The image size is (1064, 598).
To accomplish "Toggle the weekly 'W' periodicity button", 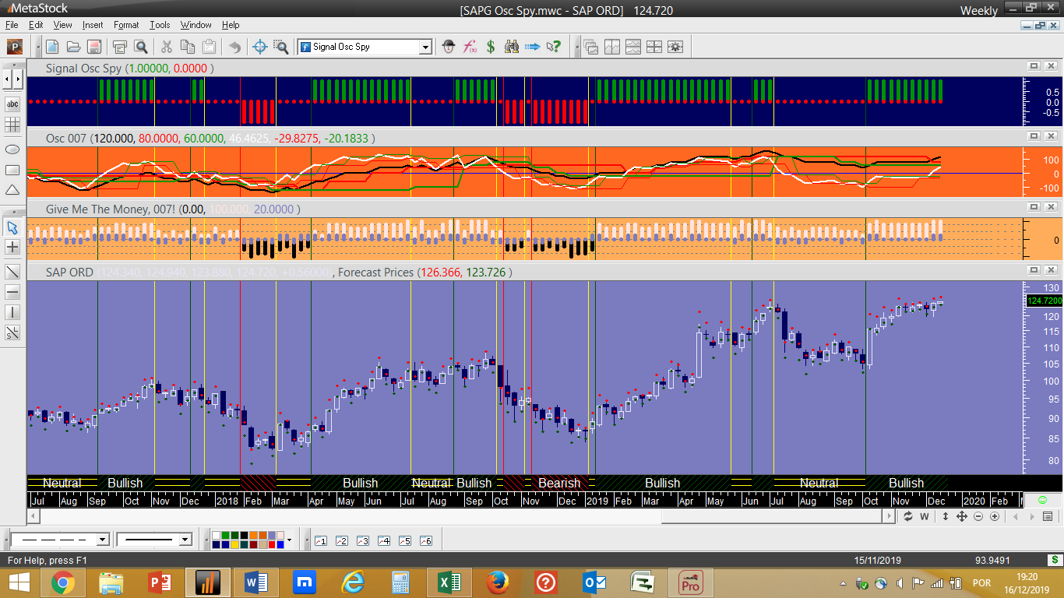I will coord(925,516).
